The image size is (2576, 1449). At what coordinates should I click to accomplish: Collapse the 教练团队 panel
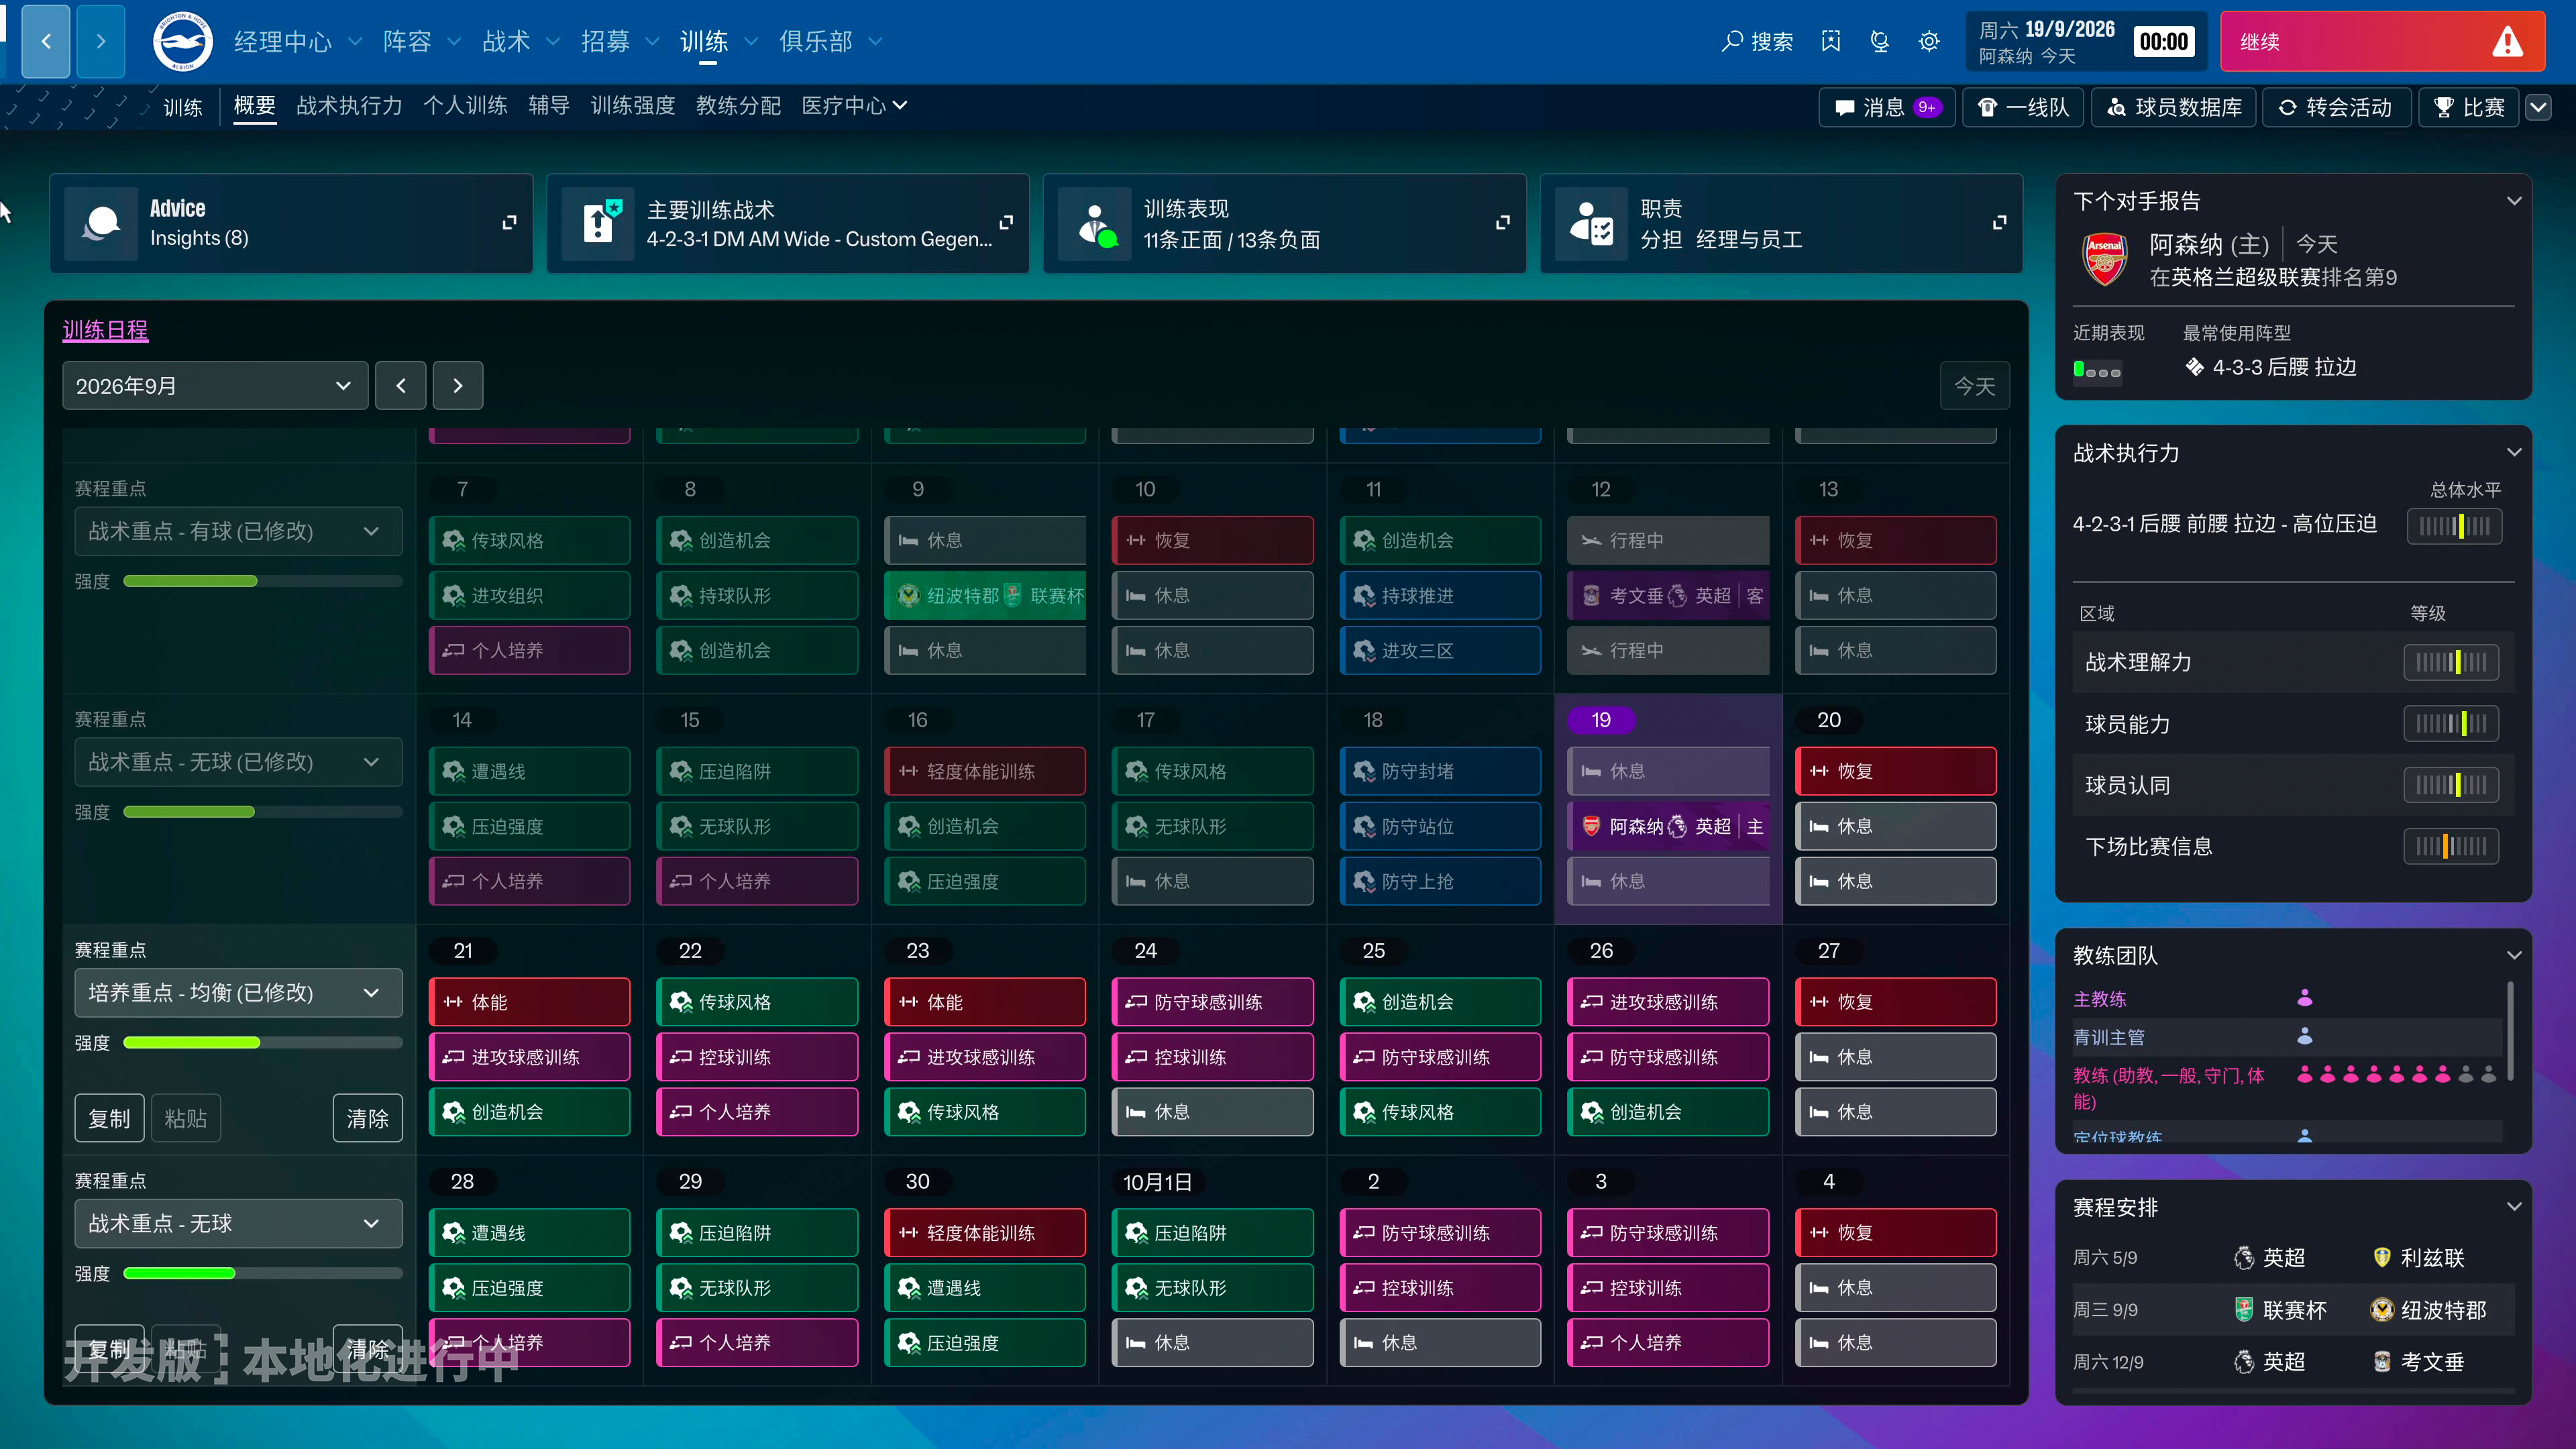point(2514,955)
